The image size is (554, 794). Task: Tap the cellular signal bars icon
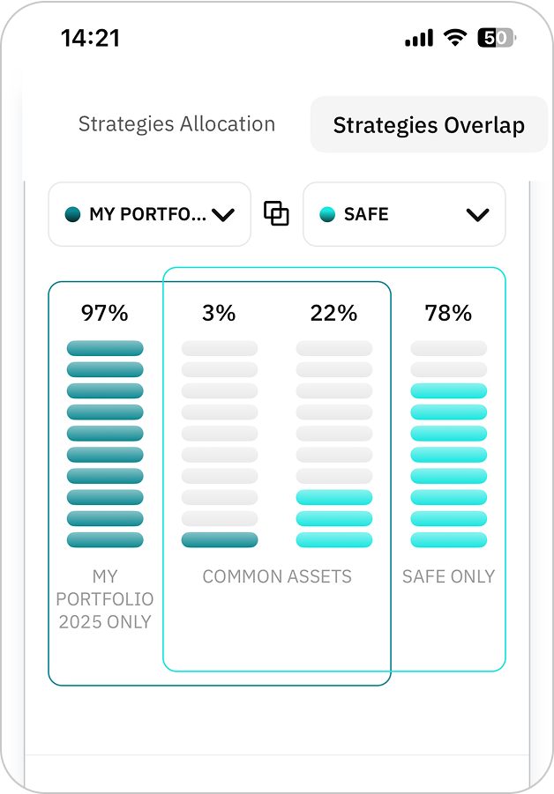pos(419,38)
